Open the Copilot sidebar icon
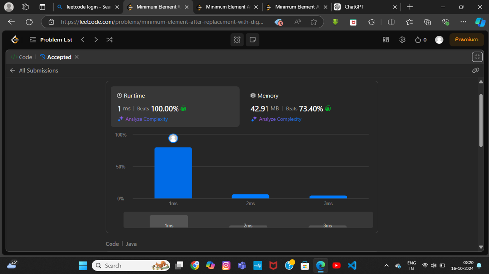This screenshot has height=274, width=489. pyautogui.click(x=480, y=22)
